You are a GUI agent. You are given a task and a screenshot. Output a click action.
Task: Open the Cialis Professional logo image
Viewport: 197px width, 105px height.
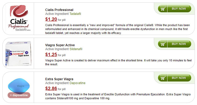click(19, 18)
